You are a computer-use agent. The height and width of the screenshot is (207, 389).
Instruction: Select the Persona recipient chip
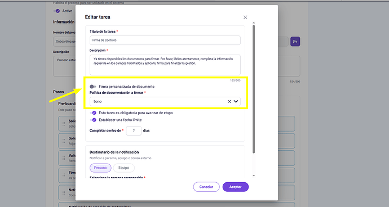(x=100, y=168)
